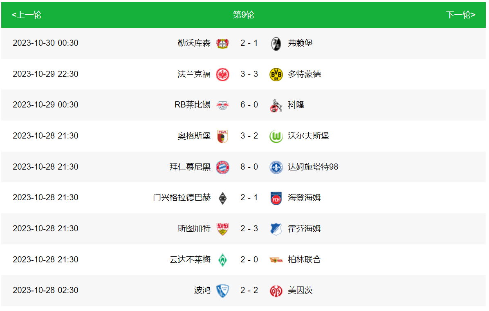Click the Bayer Leverkusen club crest
The width and height of the screenshot is (489, 311).
(x=222, y=43)
